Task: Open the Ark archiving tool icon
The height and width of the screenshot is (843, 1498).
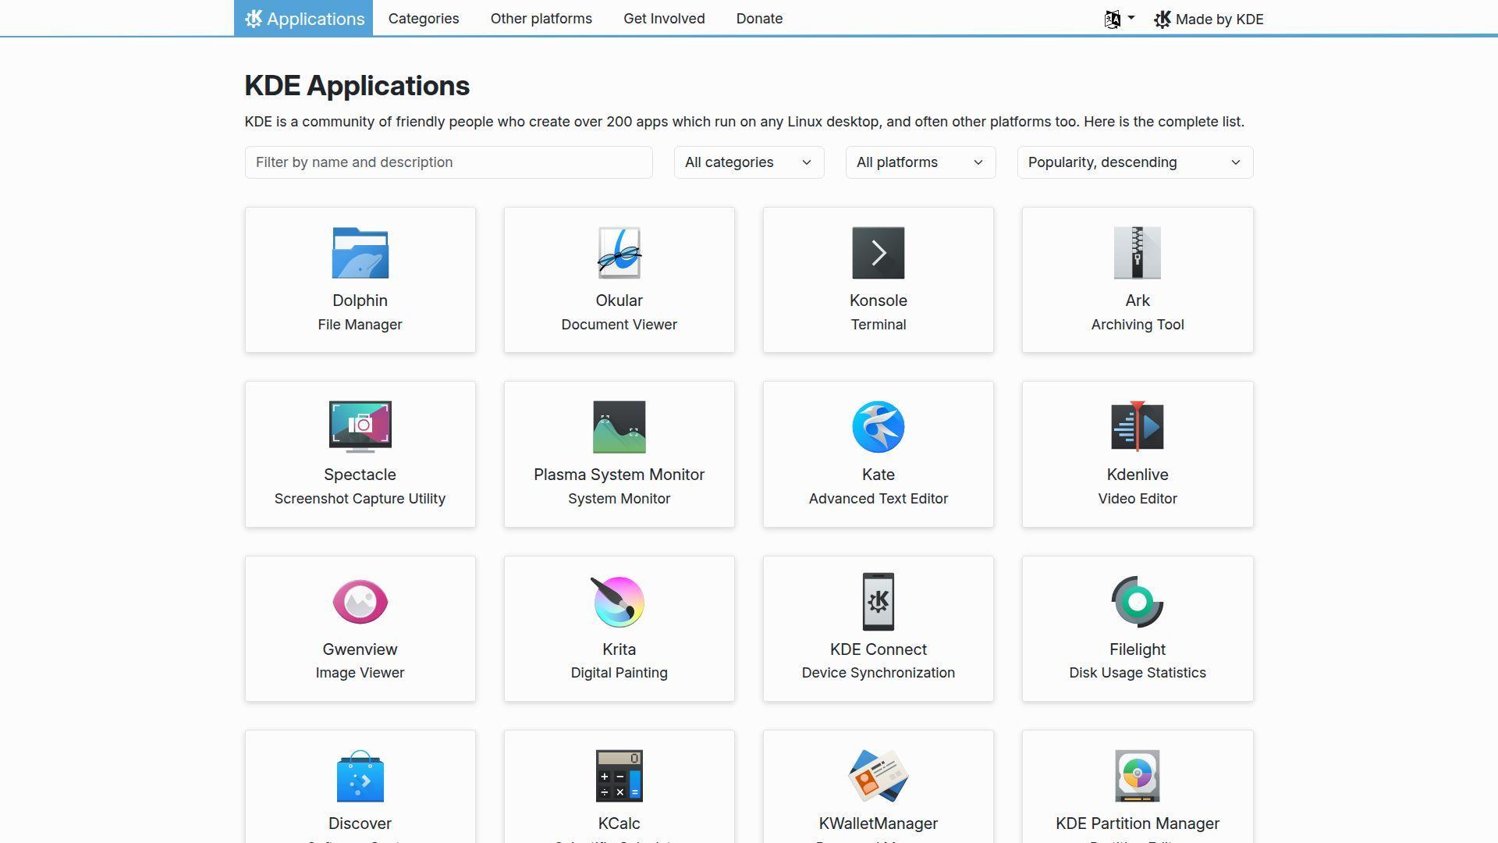Action: coord(1137,253)
